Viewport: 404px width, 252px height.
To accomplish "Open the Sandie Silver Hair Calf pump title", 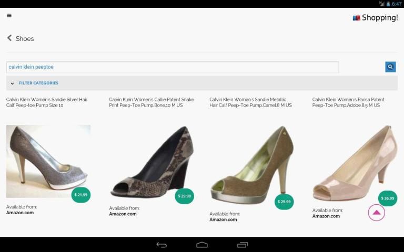I will 47,102.
